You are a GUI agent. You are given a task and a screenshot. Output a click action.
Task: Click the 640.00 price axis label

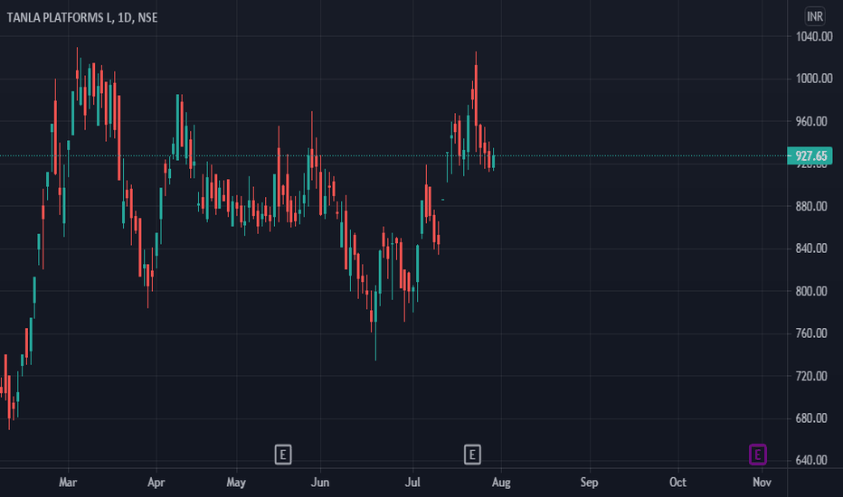[811, 461]
